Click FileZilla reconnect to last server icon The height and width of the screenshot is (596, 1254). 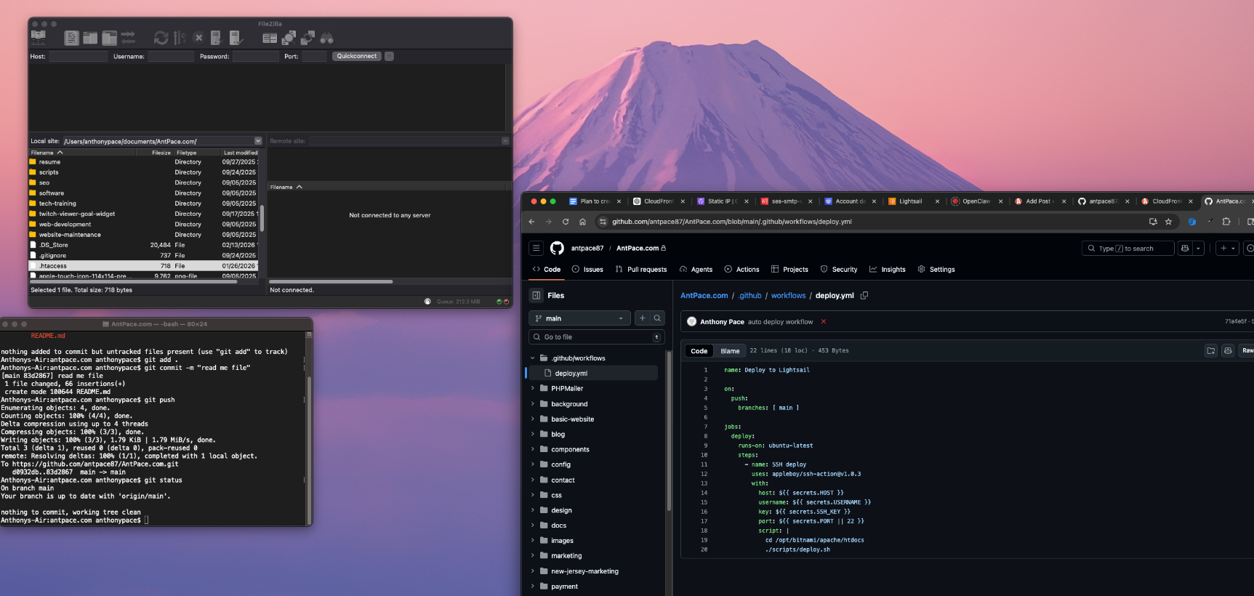point(236,38)
